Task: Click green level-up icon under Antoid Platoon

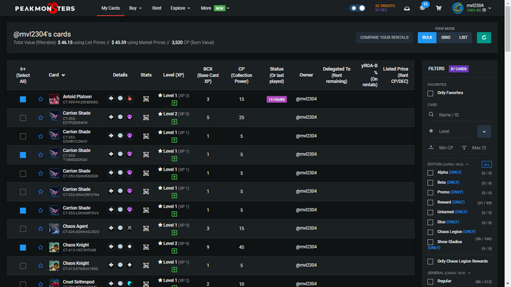Action: pos(174,103)
